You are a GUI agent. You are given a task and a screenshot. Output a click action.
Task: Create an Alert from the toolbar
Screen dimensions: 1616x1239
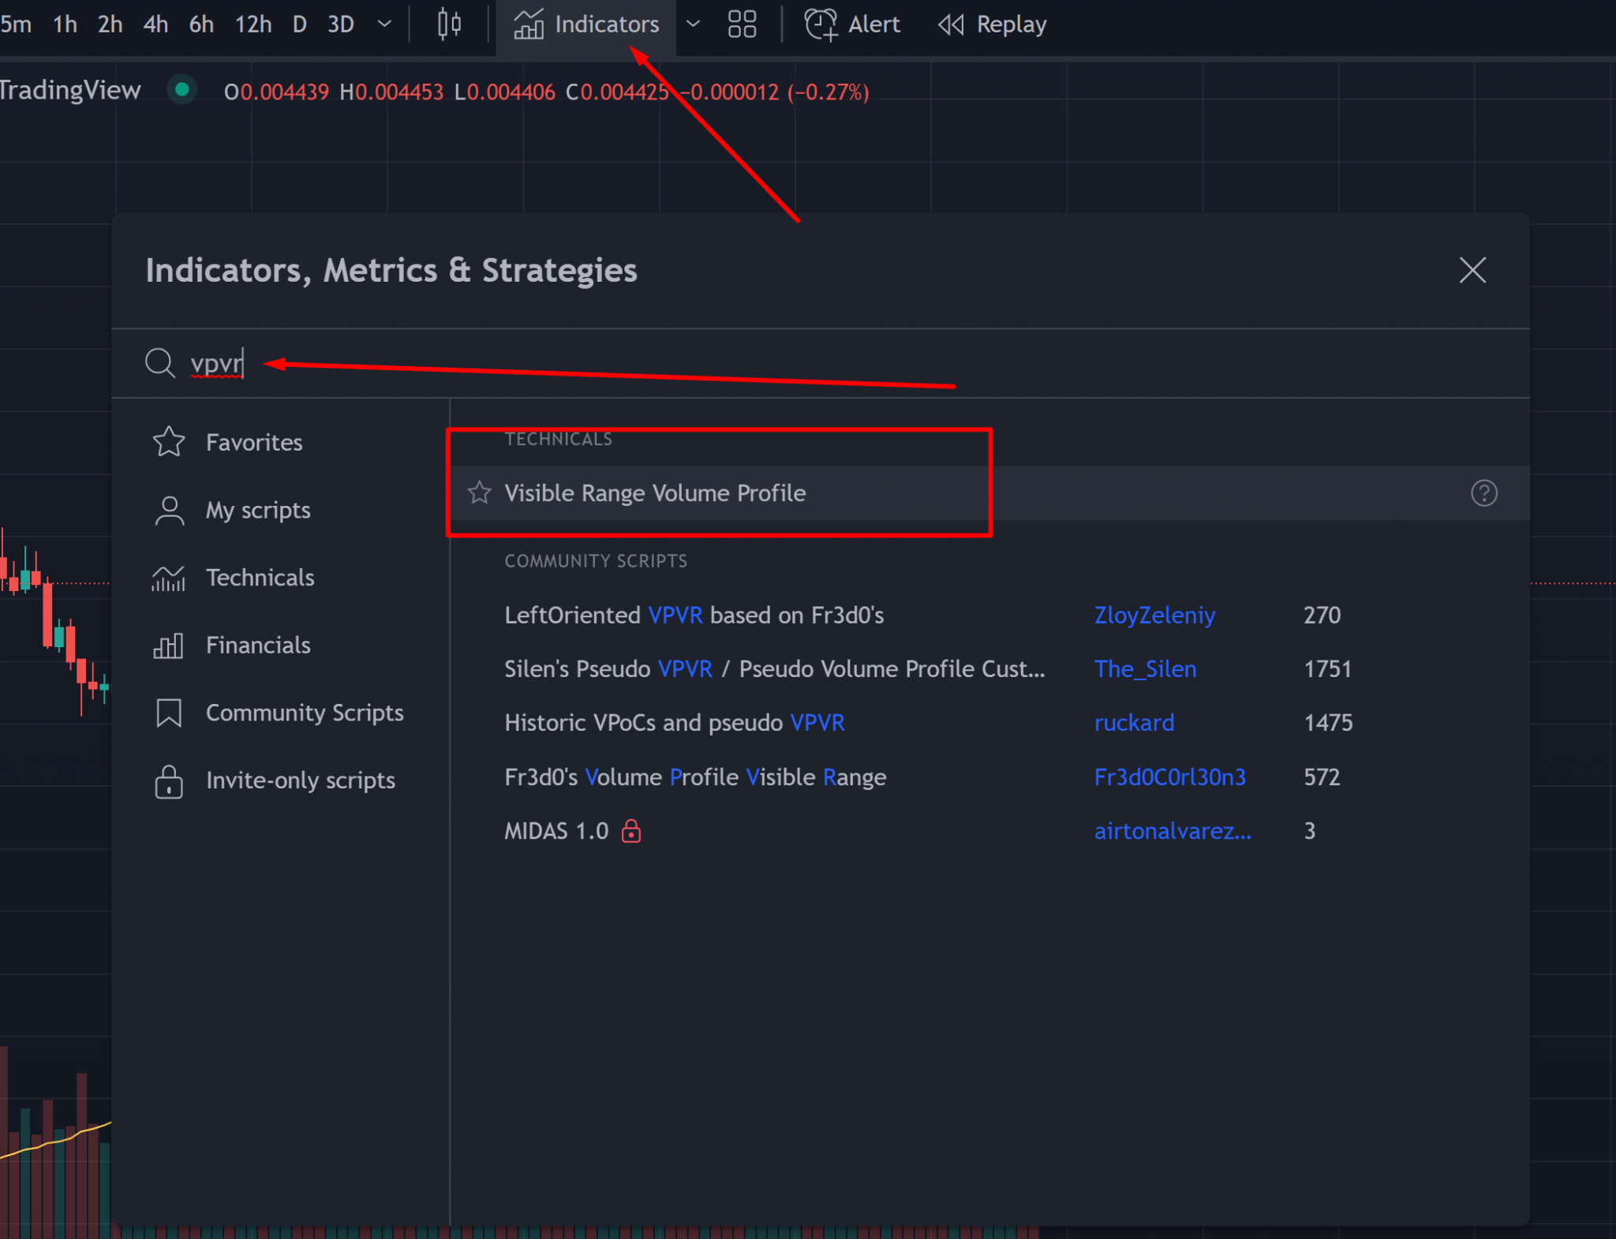[x=852, y=24]
